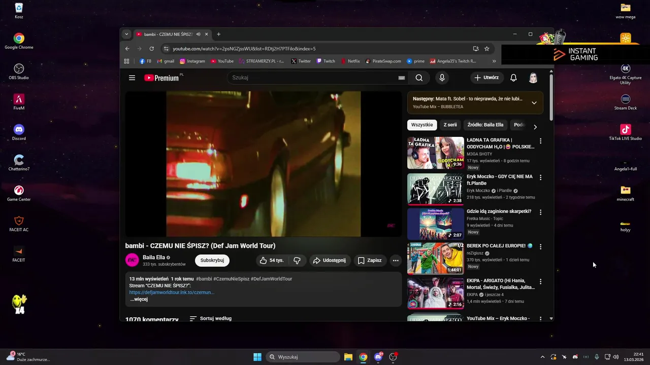Open options for ŁADNA TA GRAFIKA video
Viewport: 650px width, 365px height.
coord(540,141)
